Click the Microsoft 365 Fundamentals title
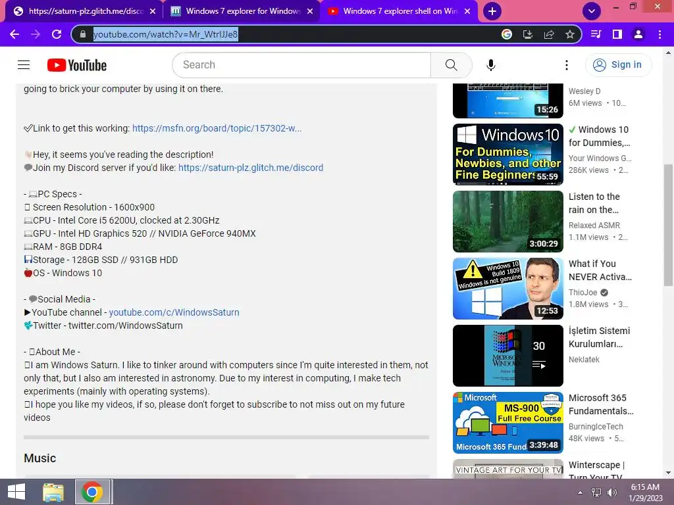 (601, 404)
